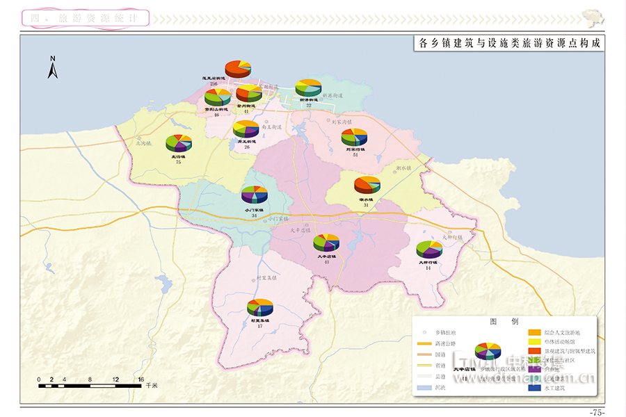Screen dimensions: 626x417
Task: Click the 刘家沟镇 pie chart
Action: pos(354,137)
